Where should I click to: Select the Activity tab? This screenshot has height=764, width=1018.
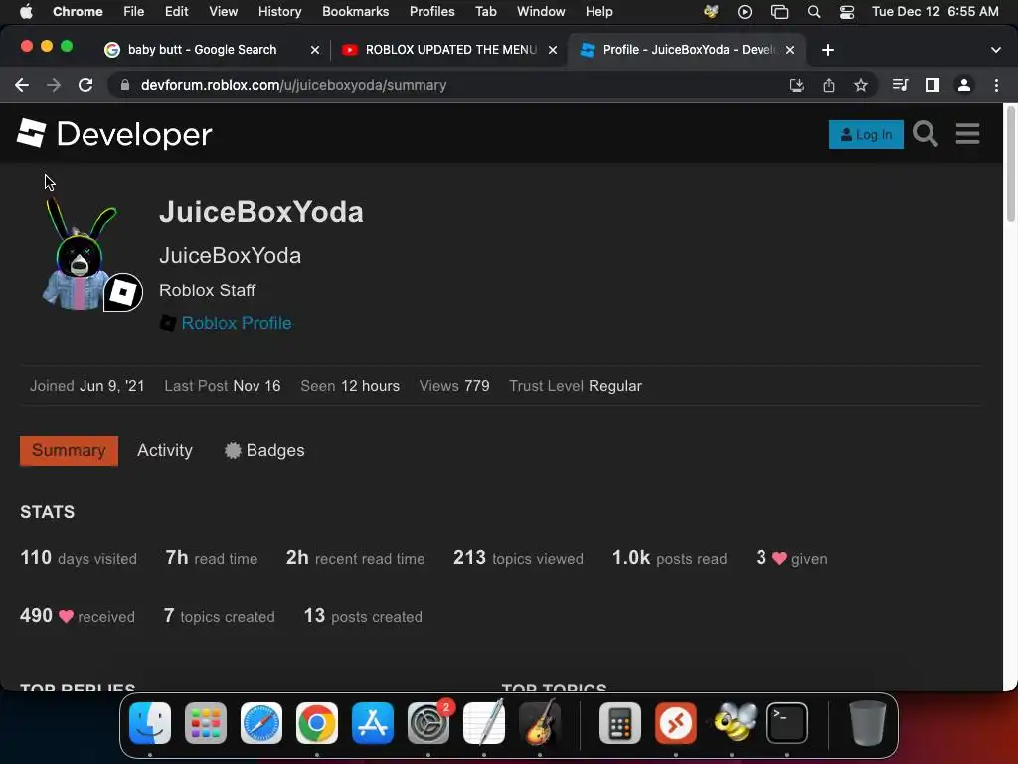point(165,451)
